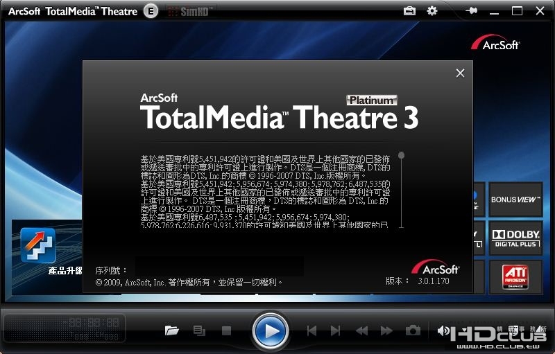Grab the license text scrollbar handle
The width and height of the screenshot is (555, 354).
401,155
